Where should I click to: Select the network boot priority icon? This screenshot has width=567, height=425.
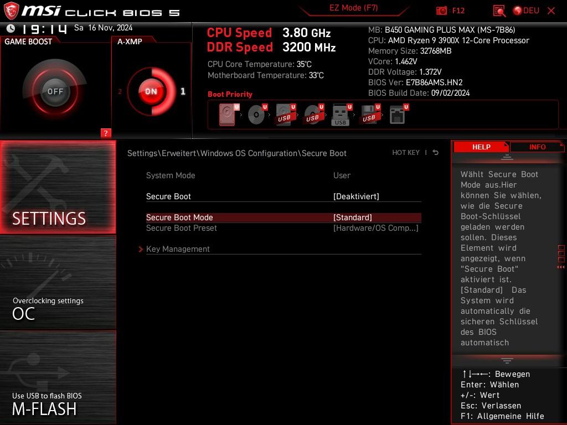[399, 115]
